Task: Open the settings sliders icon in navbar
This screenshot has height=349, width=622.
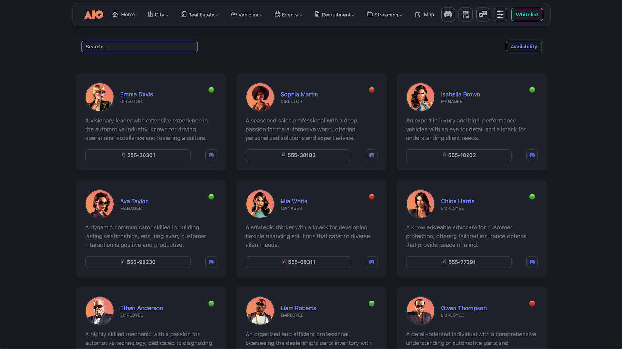Action: (500, 15)
